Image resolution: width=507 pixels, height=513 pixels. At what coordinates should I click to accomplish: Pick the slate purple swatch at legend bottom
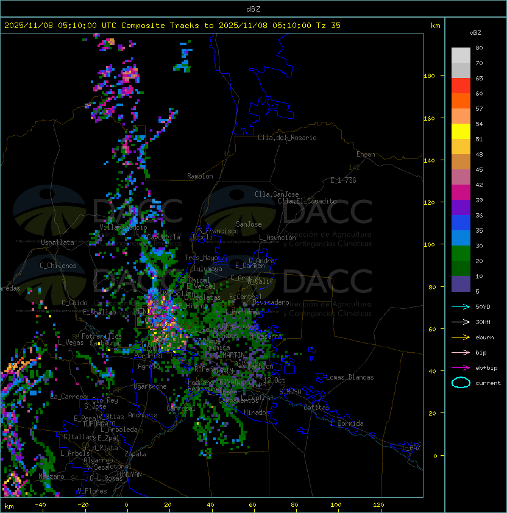click(461, 284)
